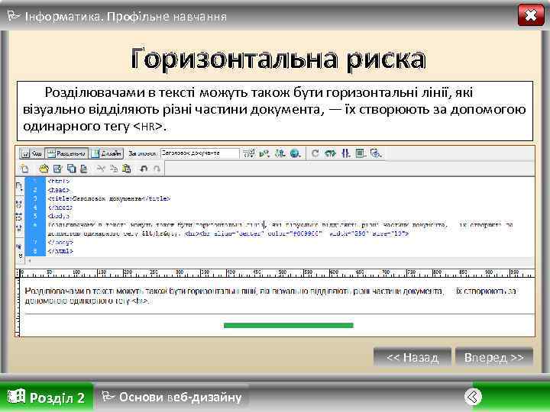Click the Save icon in standard toolbar

coord(57,169)
